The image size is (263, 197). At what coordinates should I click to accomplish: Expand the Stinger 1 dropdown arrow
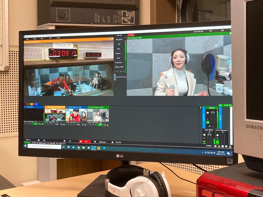(x=124, y=54)
